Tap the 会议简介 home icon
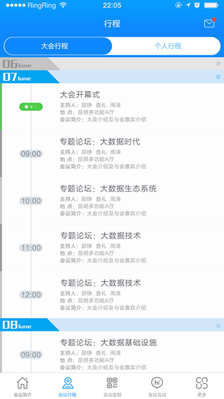The height and width of the screenshot is (399, 224). 22,383
